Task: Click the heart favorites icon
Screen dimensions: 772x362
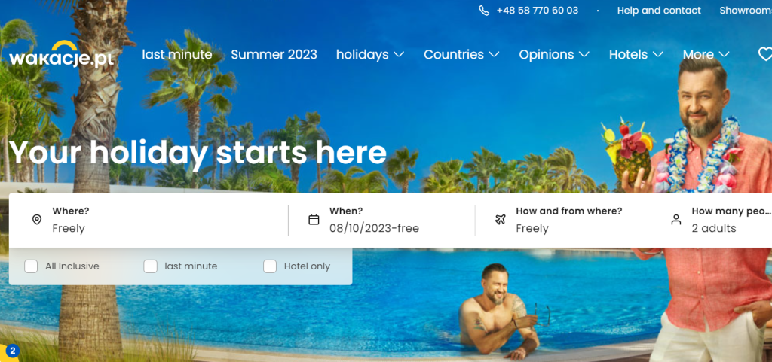Action: click(764, 54)
